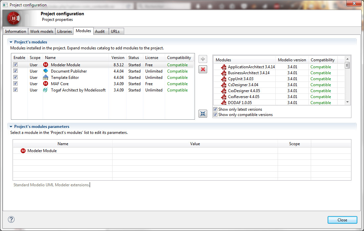Click the DODAF catalog icon
The width and height of the screenshot is (364, 231).
click(224, 102)
